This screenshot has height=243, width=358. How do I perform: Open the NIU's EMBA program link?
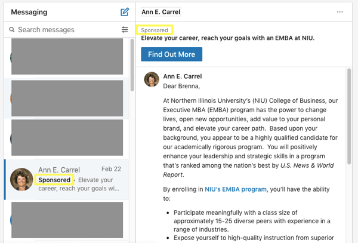coord(236,189)
